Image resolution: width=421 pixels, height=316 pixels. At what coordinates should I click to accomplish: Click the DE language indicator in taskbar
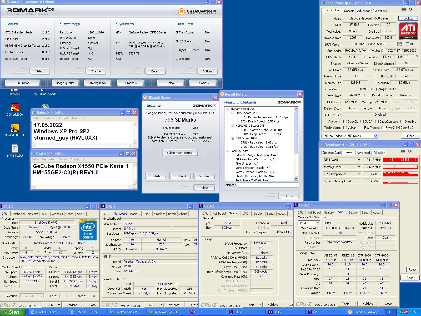pyautogui.click(x=389, y=312)
